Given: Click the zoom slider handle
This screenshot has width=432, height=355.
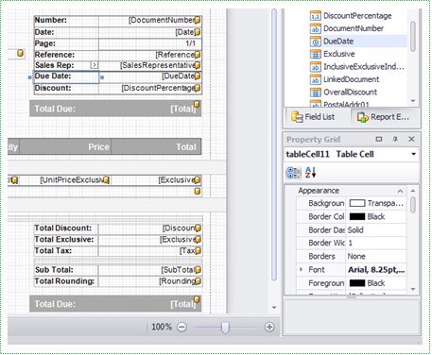Looking at the screenshot, I should click(225, 328).
